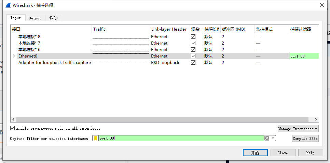Uncheck Enable promiscuous mode on all interfaces
Viewport: 330px width, 163px height.
(12, 128)
